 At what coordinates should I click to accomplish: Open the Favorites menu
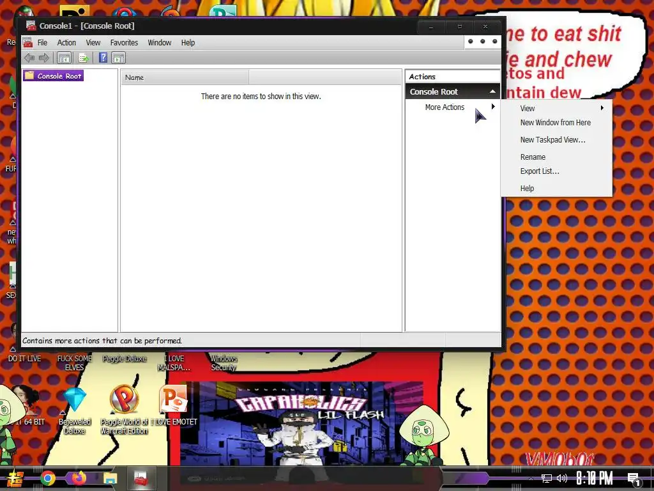pyautogui.click(x=124, y=43)
